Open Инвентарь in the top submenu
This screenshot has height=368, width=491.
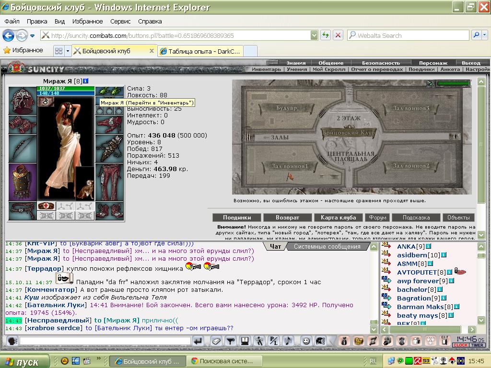click(x=266, y=69)
